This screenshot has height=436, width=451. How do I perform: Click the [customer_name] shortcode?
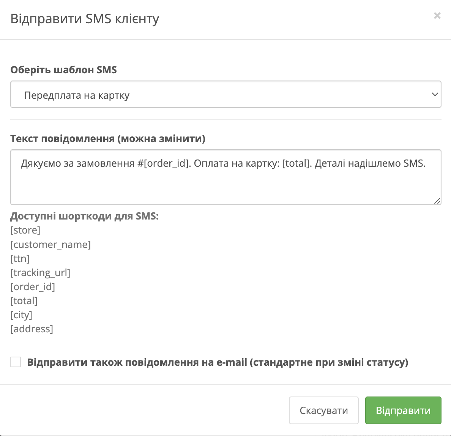coord(50,245)
